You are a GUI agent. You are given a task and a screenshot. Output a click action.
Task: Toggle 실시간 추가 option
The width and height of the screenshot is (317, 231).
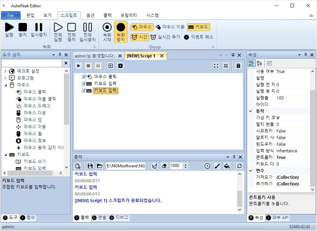(x=165, y=37)
